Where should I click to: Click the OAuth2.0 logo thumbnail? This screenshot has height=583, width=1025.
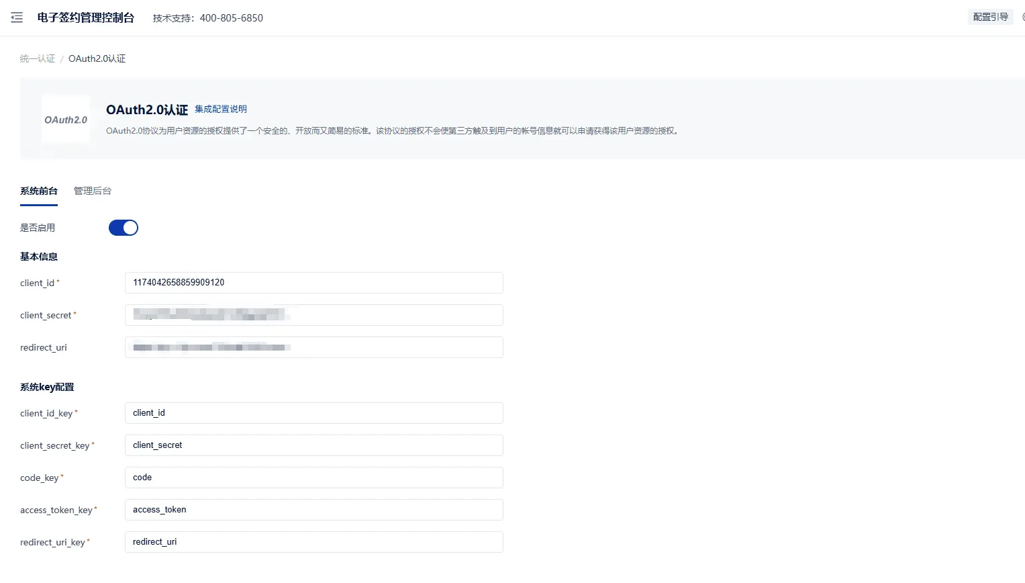click(x=66, y=119)
